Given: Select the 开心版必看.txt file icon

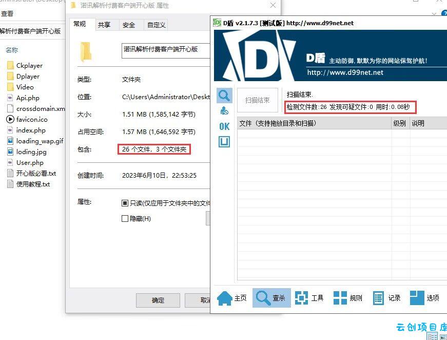Looking at the screenshot, I should click(x=10, y=173).
